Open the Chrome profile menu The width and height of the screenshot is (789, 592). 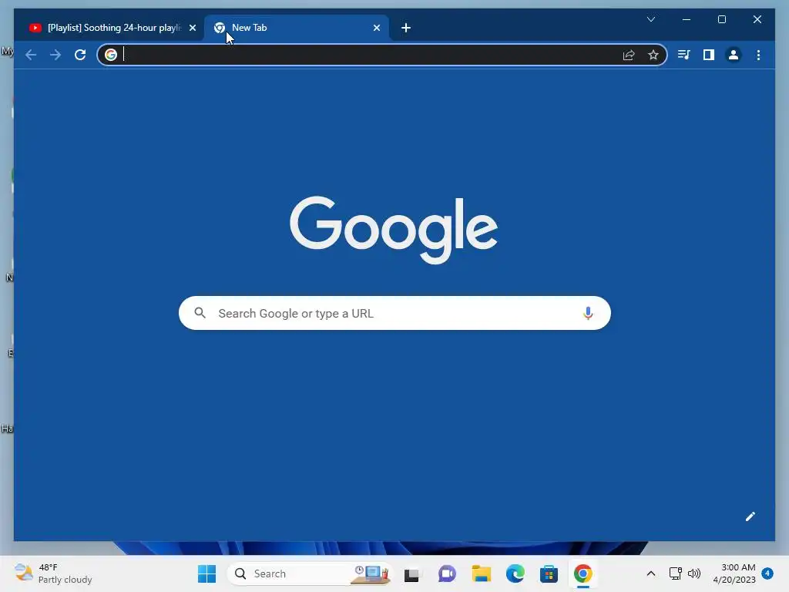tap(734, 55)
